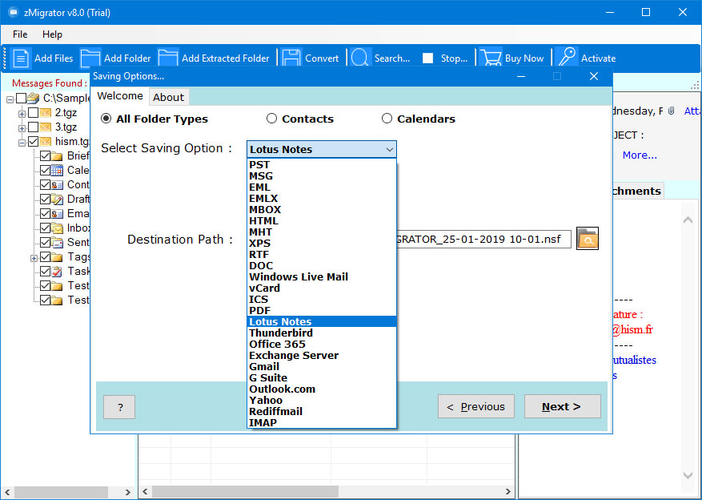702x500 pixels.
Task: Click the left pane horizontal scrollbar thumb
Action: (x=61, y=491)
